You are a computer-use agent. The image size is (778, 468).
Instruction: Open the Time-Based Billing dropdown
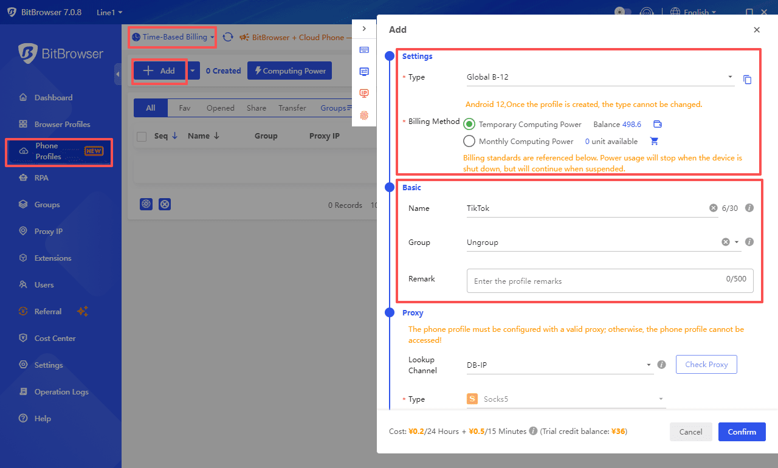(x=173, y=37)
